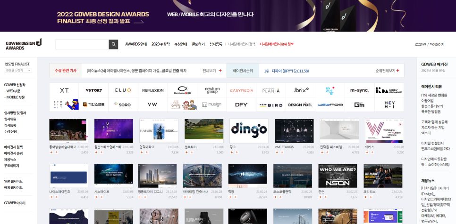The width and height of the screenshot is (456, 224).
Task: Click the search magnifier icon button
Action: click(113, 44)
